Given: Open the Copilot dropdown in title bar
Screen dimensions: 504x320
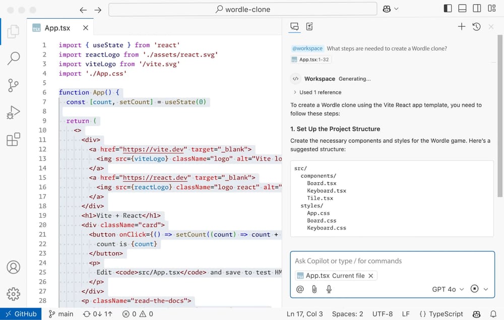Looking at the screenshot, I should click(391, 9).
